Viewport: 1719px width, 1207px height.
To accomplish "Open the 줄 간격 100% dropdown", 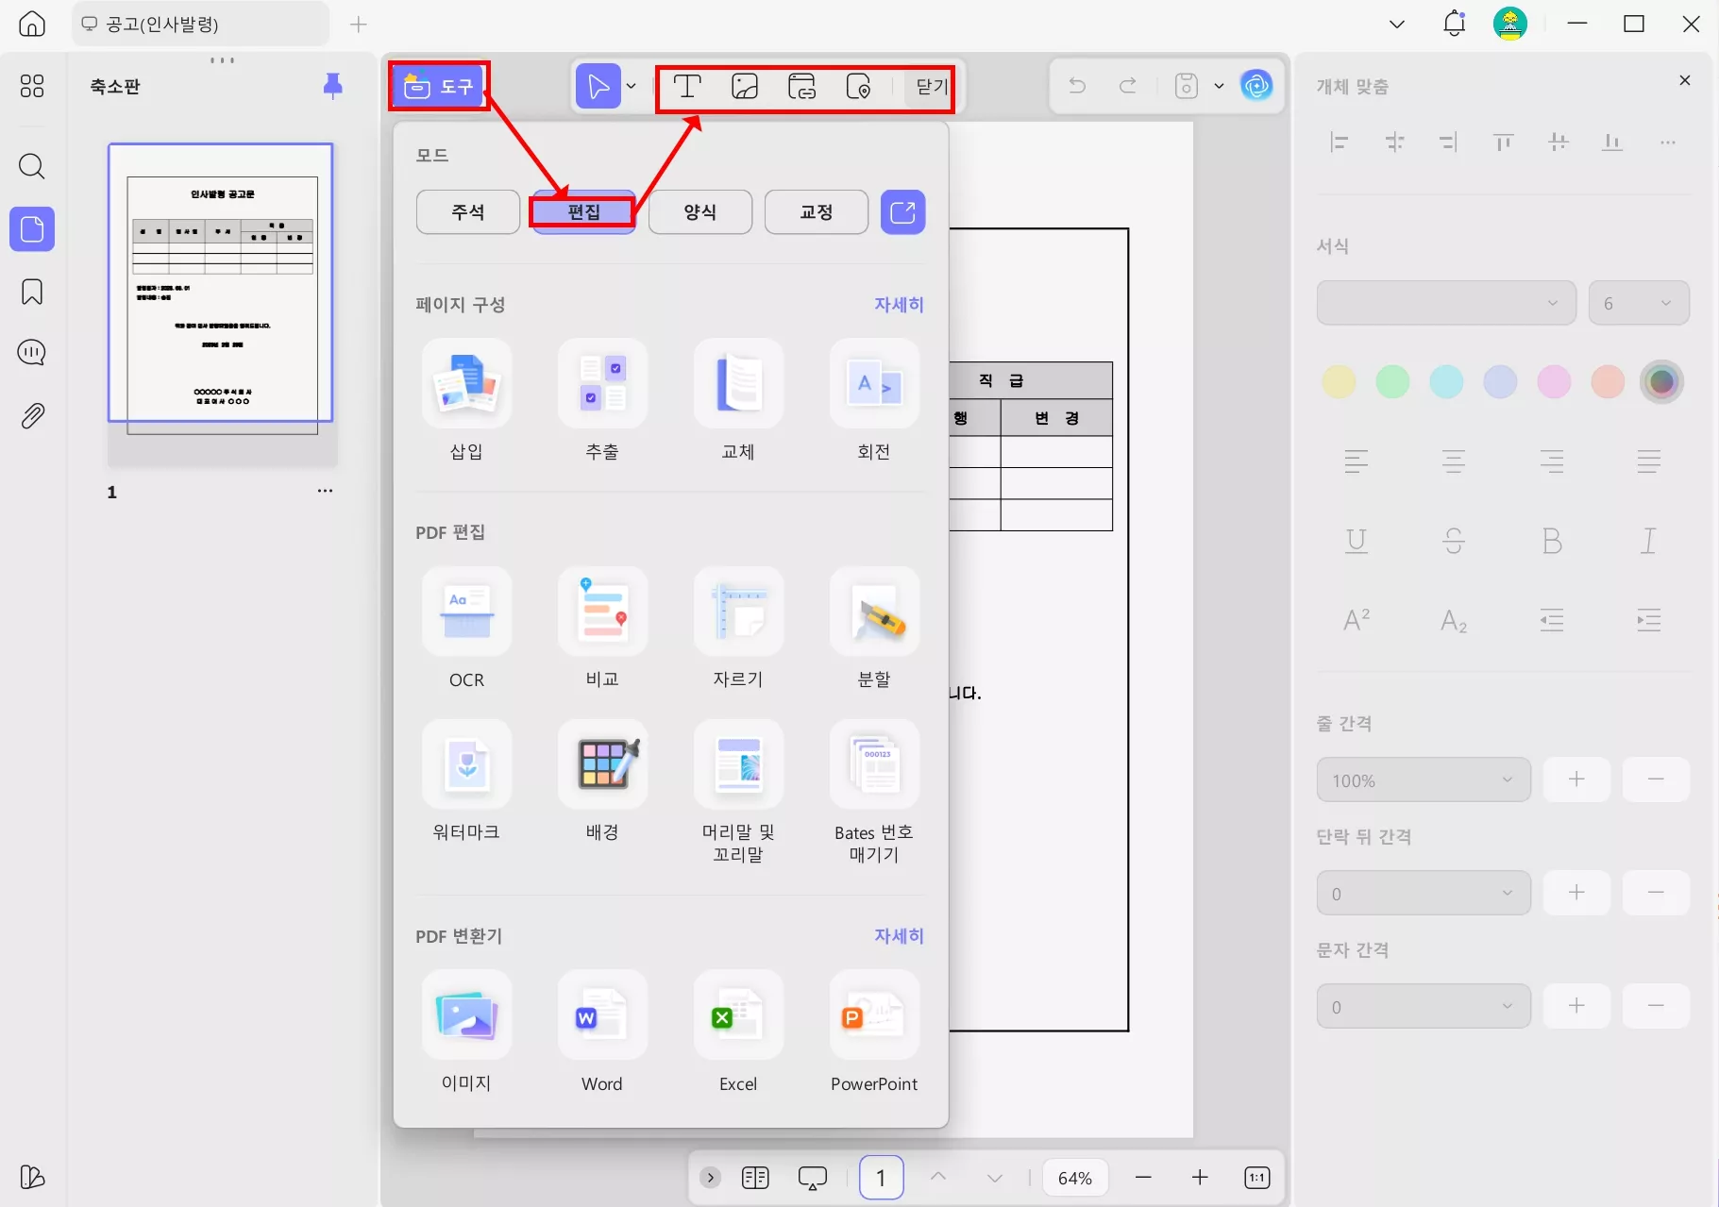I will click(1424, 780).
